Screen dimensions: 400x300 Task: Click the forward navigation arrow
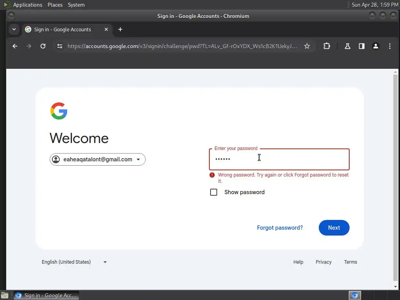point(29,46)
